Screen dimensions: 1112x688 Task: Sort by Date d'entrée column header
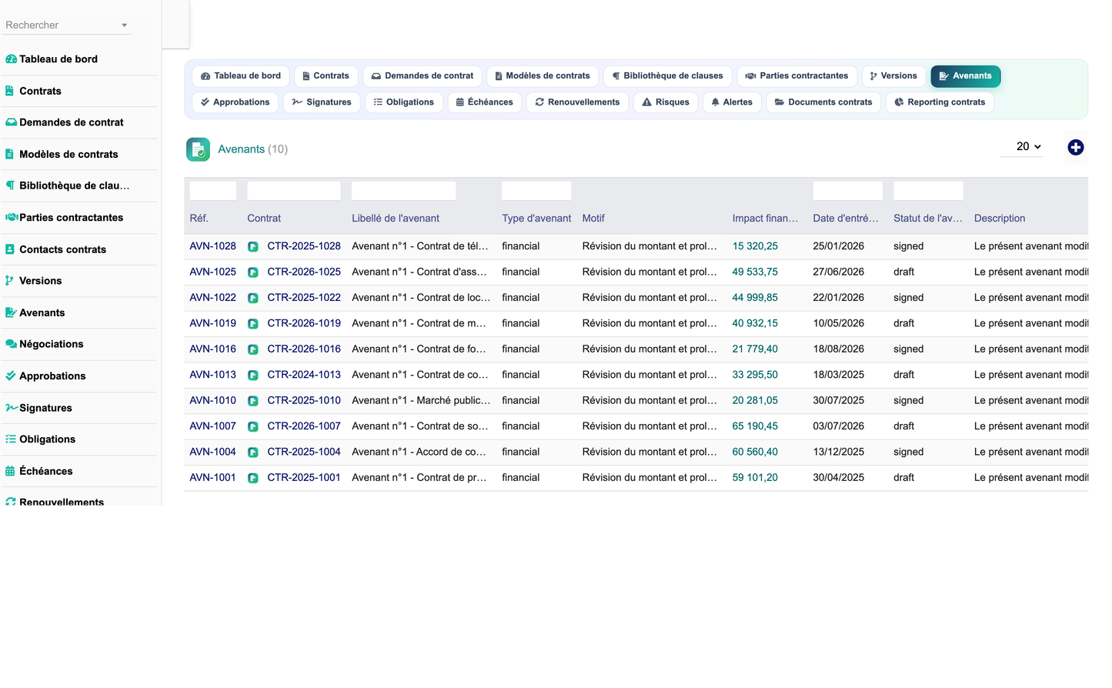845,219
